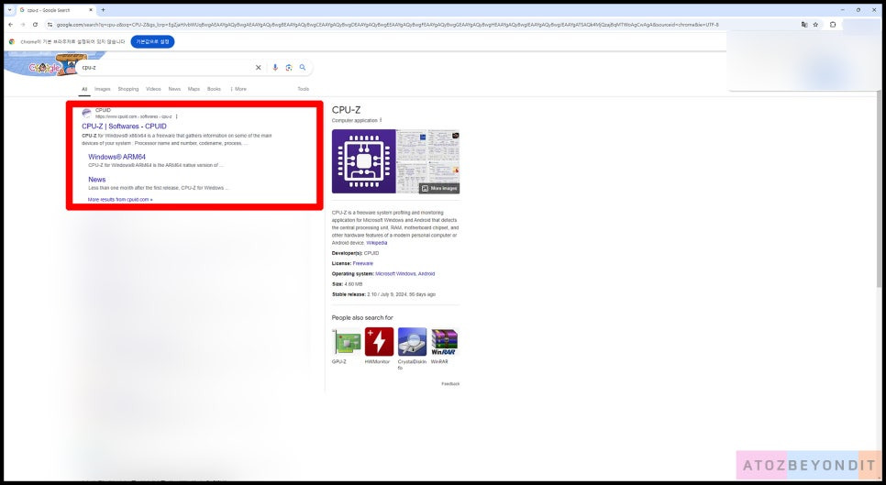Click the browser forward arrow

click(23, 25)
